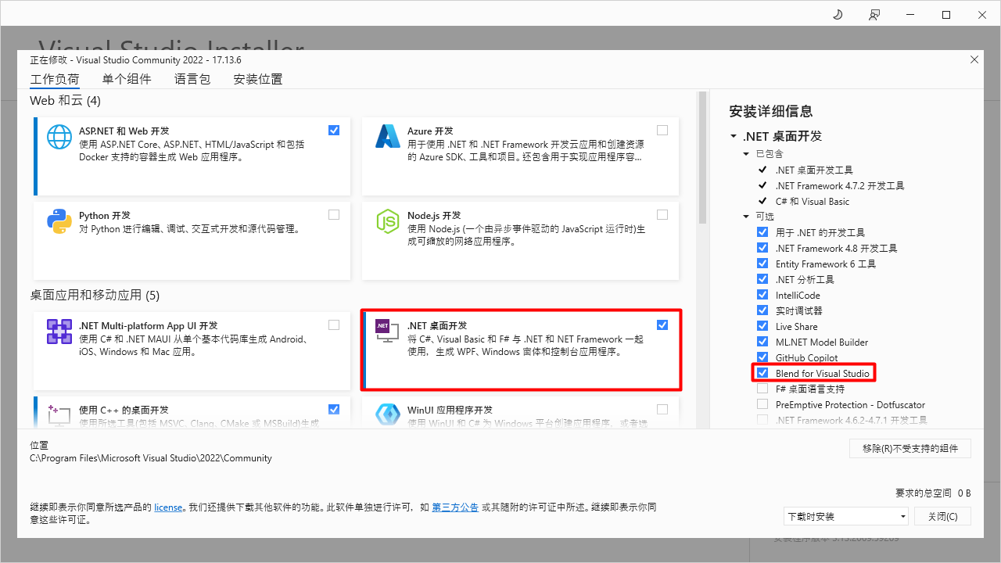1001x563 pixels.
Task: Select the ASP.NET Web development globe icon
Action: tap(59, 136)
